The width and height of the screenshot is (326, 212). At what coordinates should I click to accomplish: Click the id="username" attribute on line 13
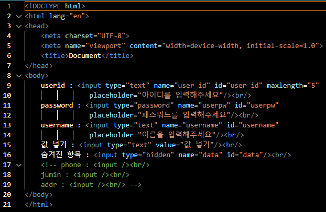click(x=253, y=125)
